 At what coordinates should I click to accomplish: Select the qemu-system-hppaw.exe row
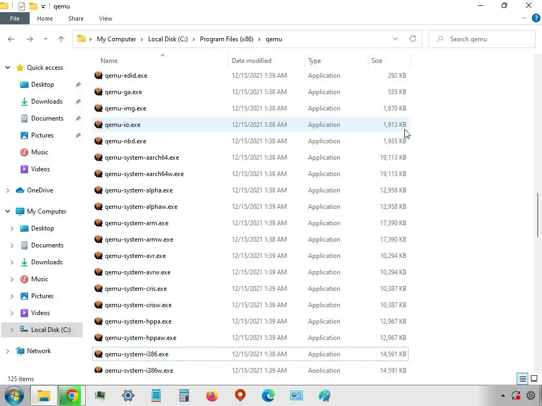[250, 338]
